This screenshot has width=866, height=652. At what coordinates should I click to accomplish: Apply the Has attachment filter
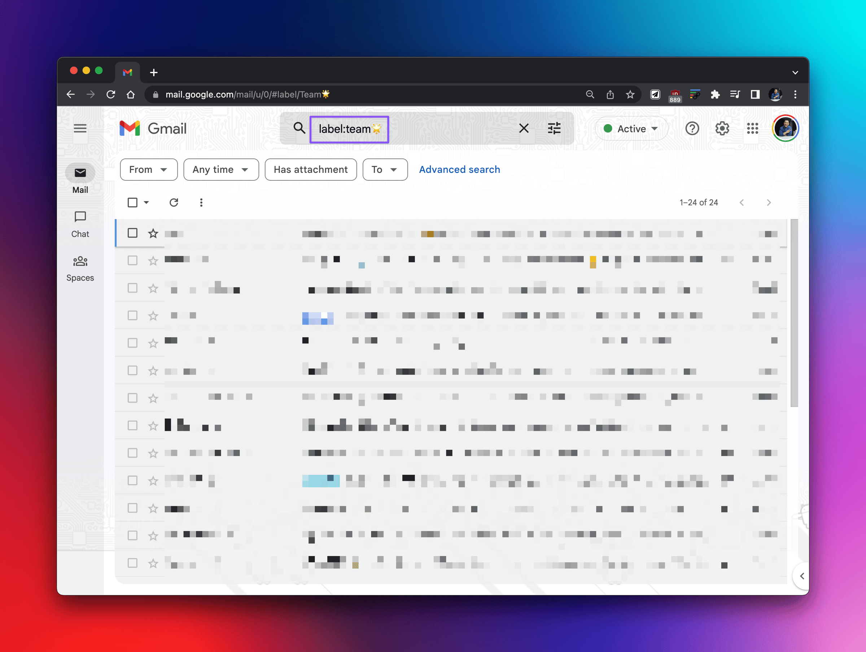coord(310,170)
